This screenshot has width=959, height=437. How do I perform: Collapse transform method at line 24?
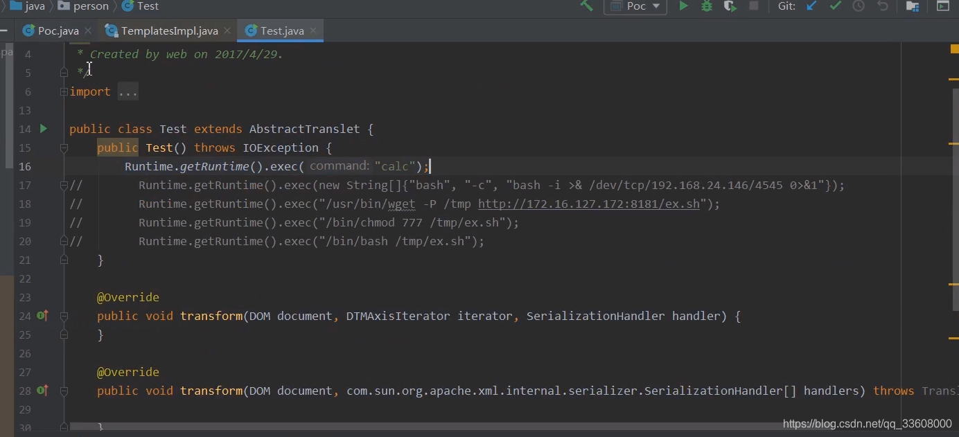(x=64, y=316)
